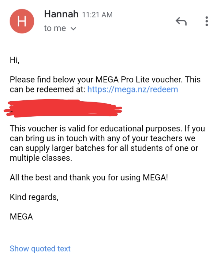220x254 pixels.
Task: Tap the "Hi," greeting line
Action: pyautogui.click(x=15, y=60)
